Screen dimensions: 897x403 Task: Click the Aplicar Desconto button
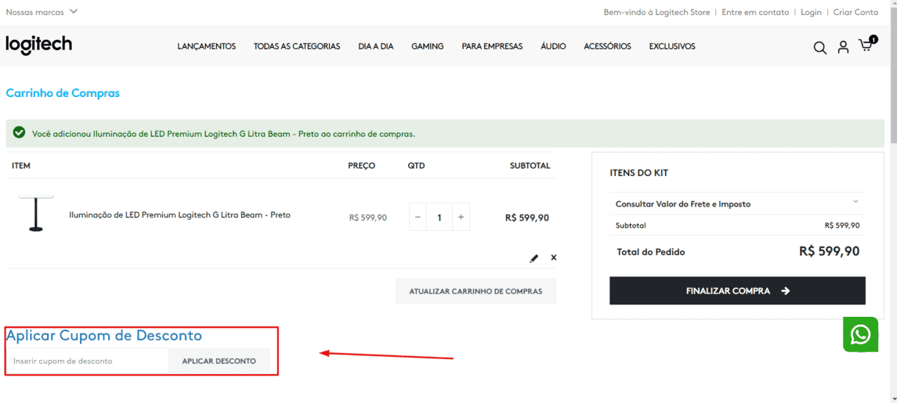tap(219, 362)
